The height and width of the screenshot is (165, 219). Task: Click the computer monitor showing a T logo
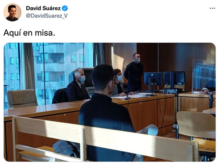(x=153, y=79)
